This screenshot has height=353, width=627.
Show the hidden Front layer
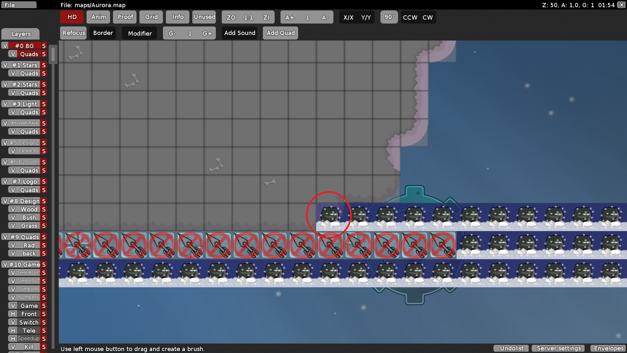tap(13, 314)
